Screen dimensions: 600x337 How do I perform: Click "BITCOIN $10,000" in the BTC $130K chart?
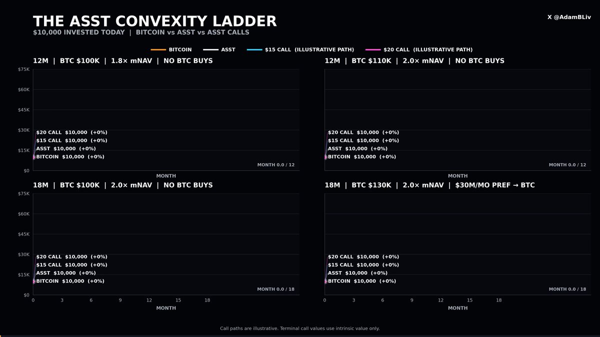[361, 281]
